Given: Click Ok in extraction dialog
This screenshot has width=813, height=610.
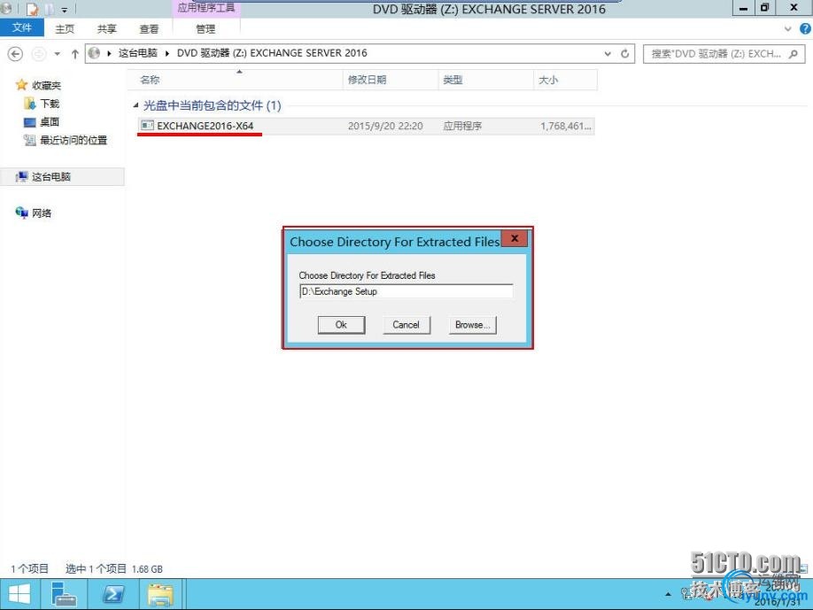Looking at the screenshot, I should (341, 325).
